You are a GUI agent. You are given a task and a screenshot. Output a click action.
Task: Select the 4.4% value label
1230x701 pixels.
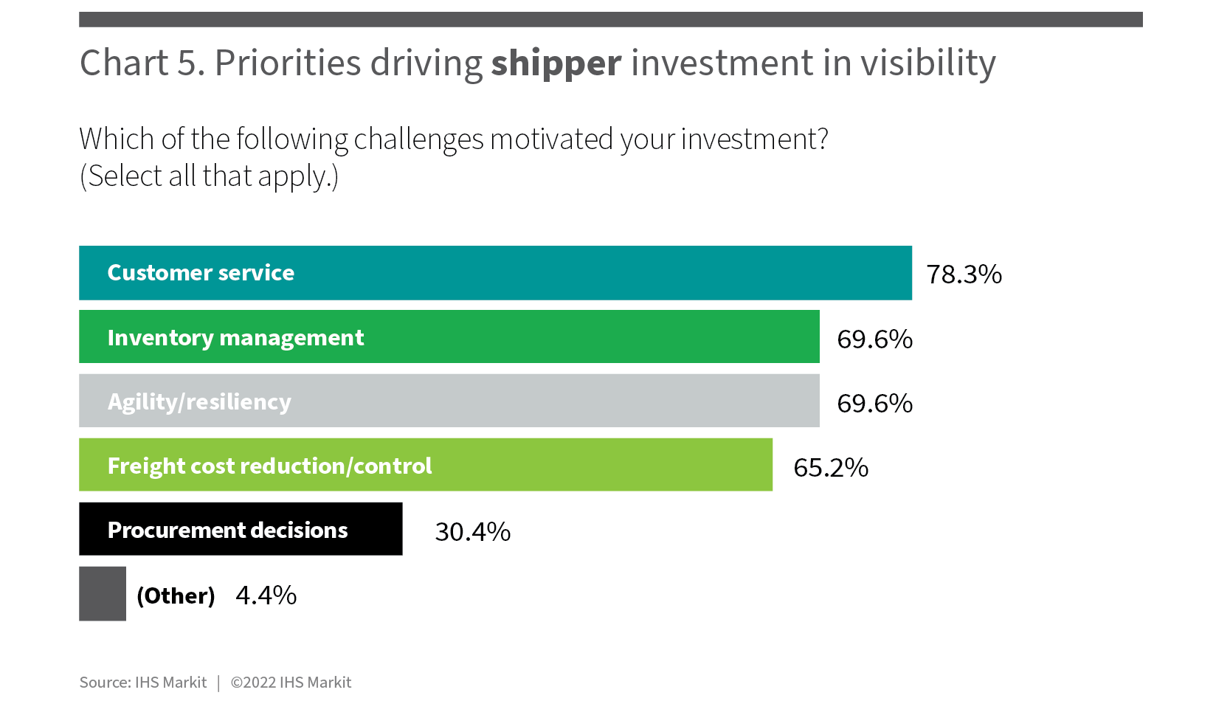[x=266, y=595]
